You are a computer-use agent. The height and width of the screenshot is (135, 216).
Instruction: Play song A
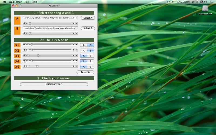coord(27,23)
